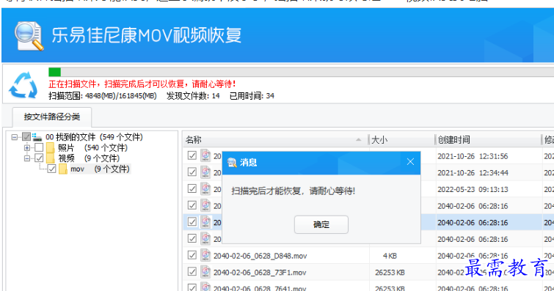Image resolution: width=554 pixels, height=291 pixels.
Task: Click the magnifier app logo icon
Action: [x=29, y=36]
